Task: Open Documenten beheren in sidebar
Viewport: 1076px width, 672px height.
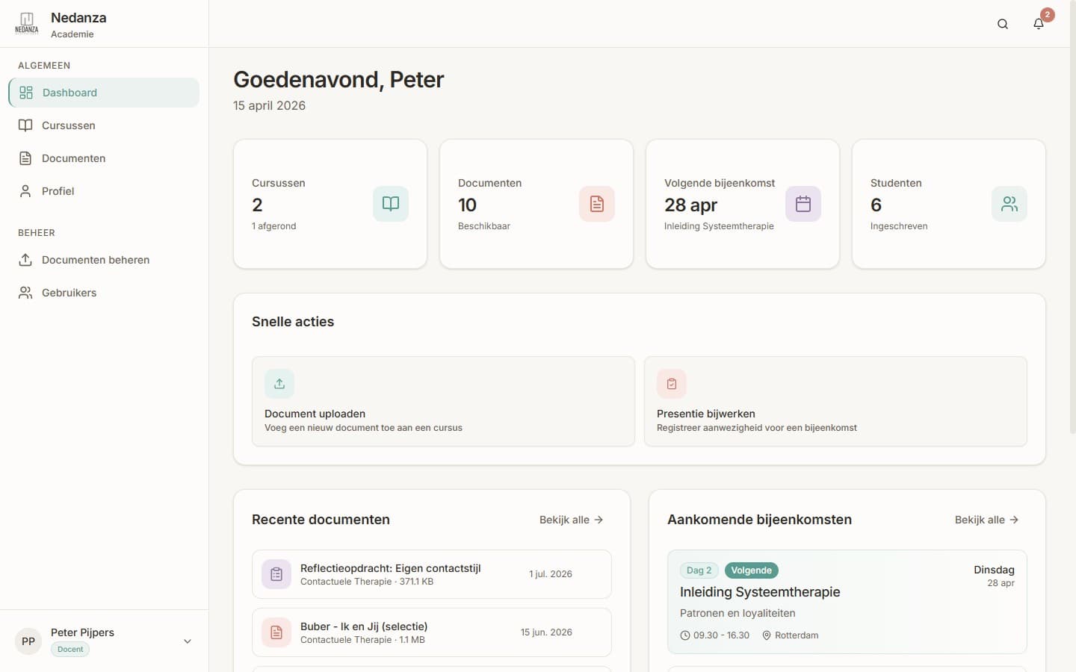Action: click(104, 260)
